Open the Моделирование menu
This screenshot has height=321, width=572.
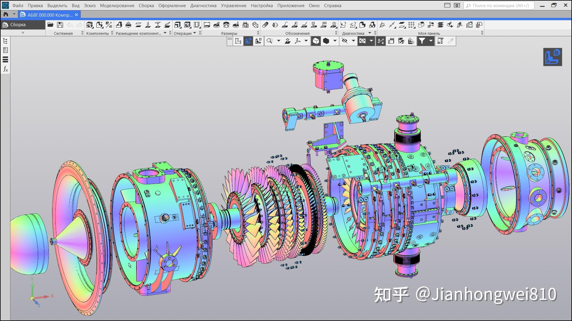pos(117,5)
